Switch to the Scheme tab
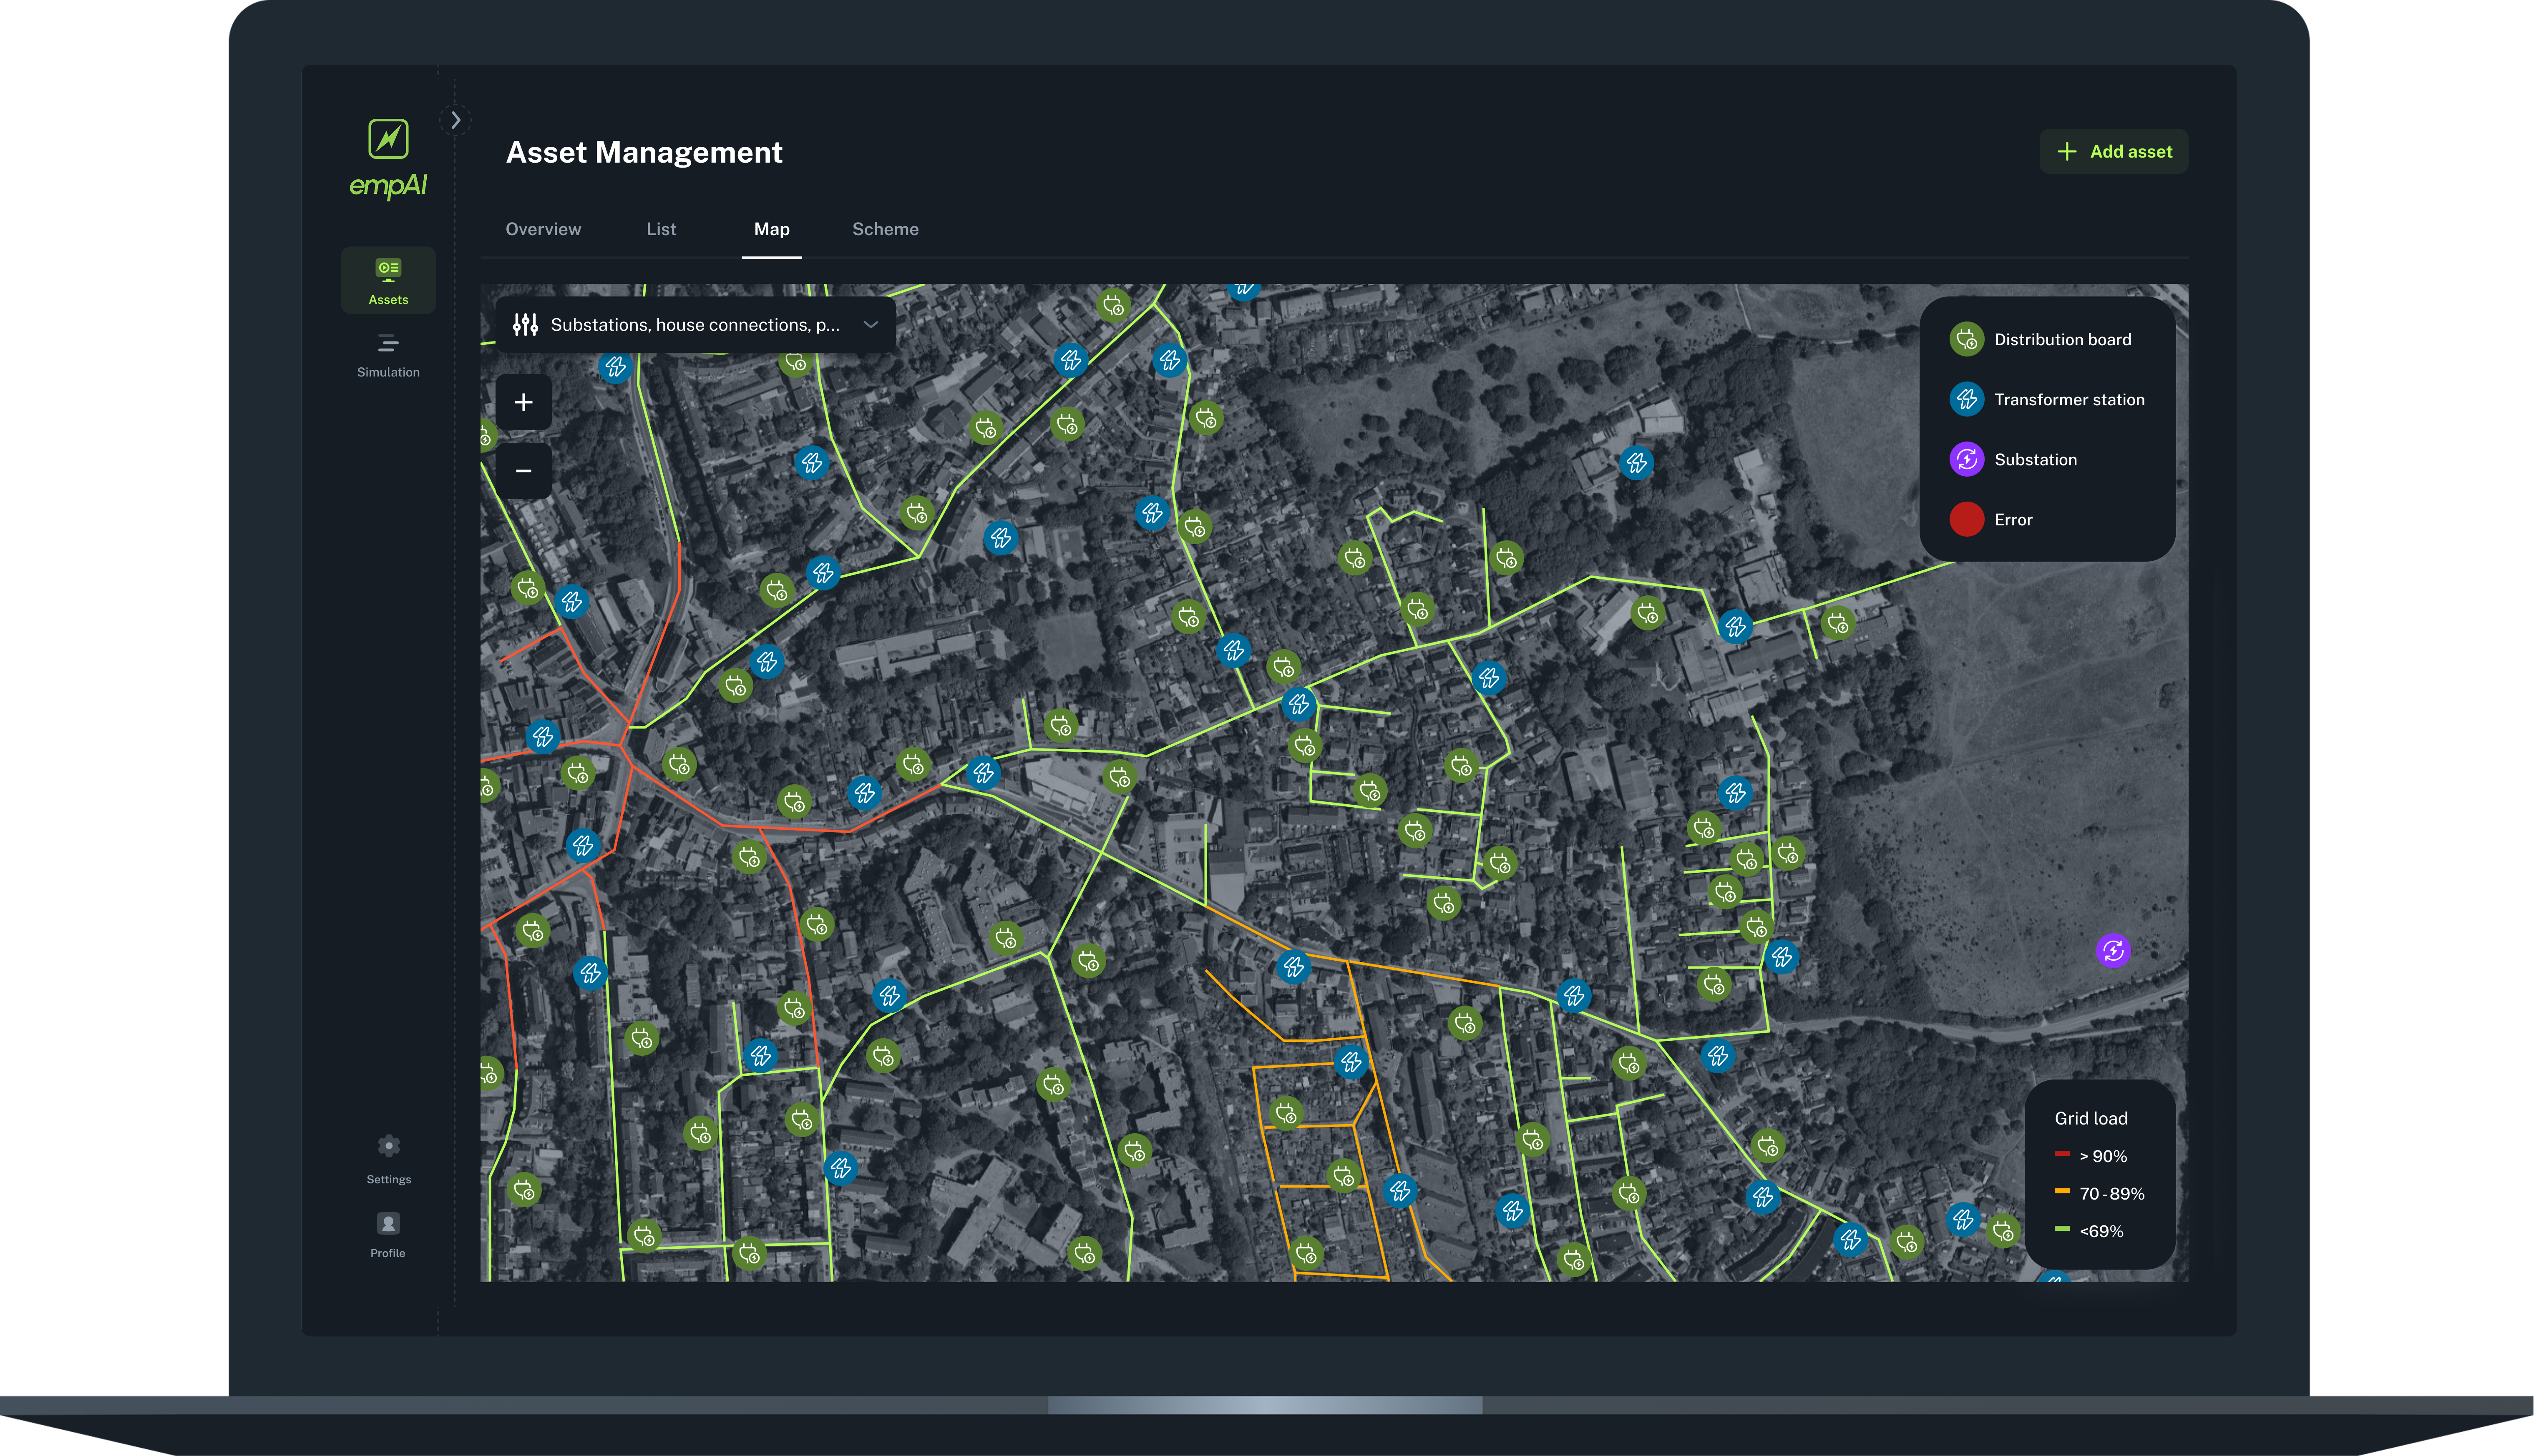This screenshot has height=1456, width=2534. coord(886,229)
